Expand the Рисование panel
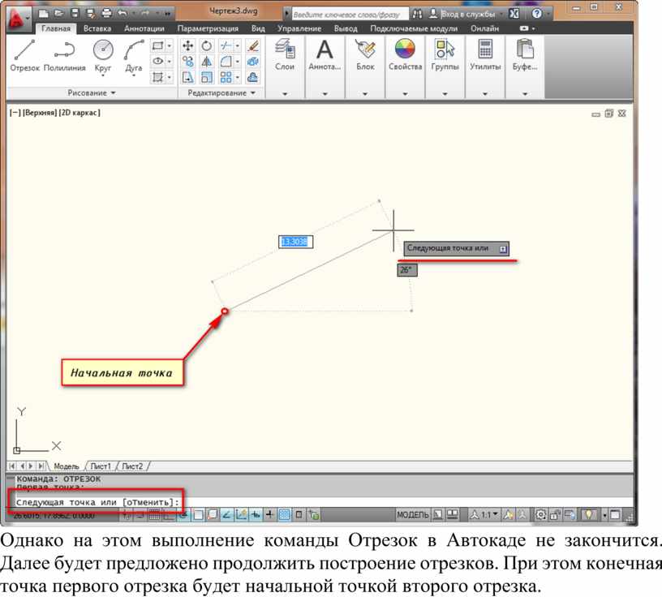 92,93
